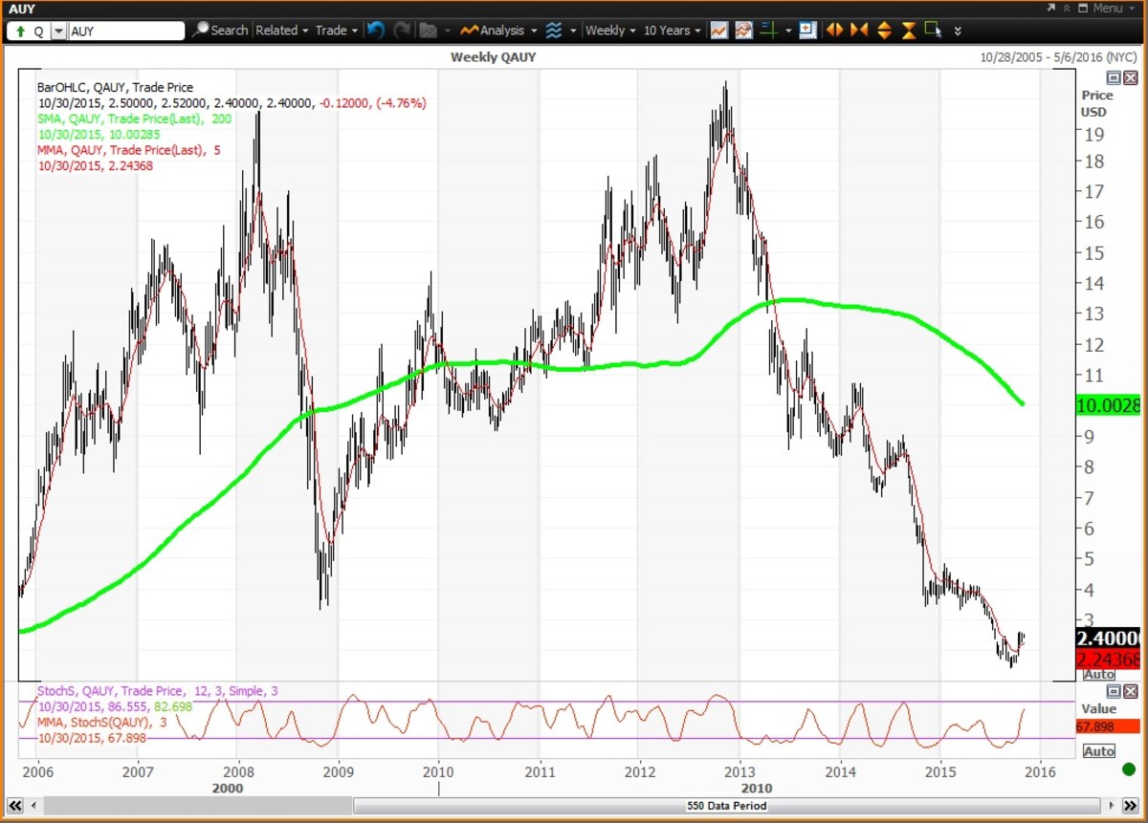
Task: Close the stochastic indicator panel
Action: click(1130, 691)
